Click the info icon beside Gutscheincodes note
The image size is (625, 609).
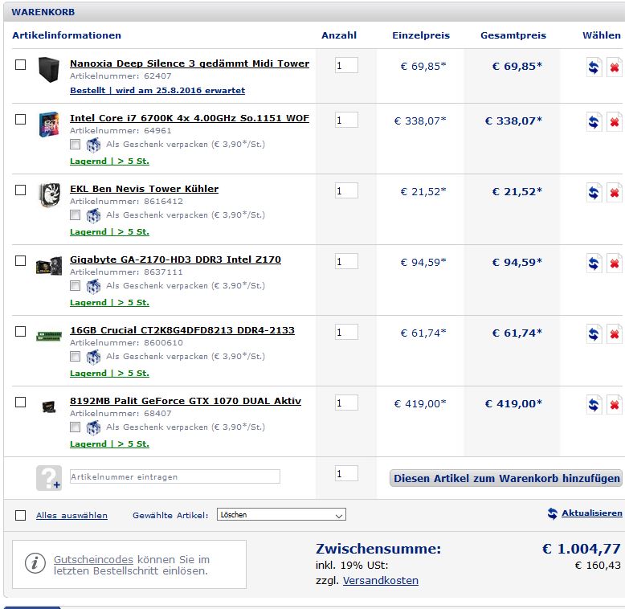pos(35,563)
